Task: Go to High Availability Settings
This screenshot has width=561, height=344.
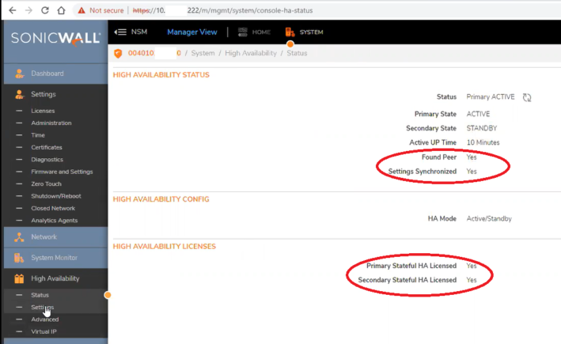Action: coord(43,307)
